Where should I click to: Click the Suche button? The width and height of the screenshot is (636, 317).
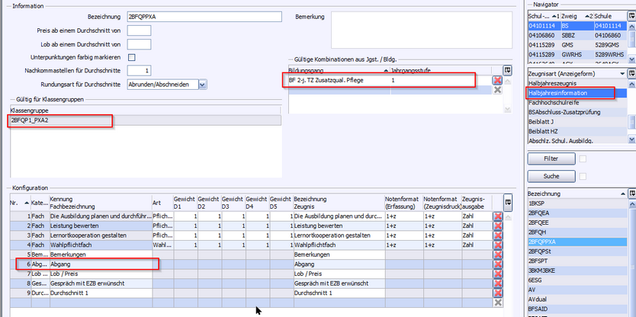[551, 176]
